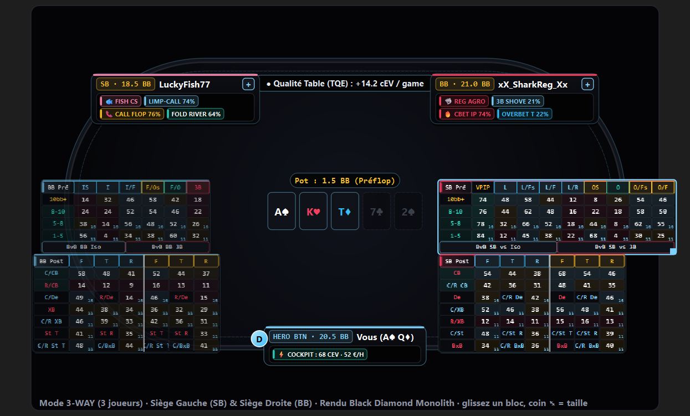Click the fish icon in the FISH CS tag
Image resolution: width=690 pixels, height=416 pixels.
tap(109, 101)
